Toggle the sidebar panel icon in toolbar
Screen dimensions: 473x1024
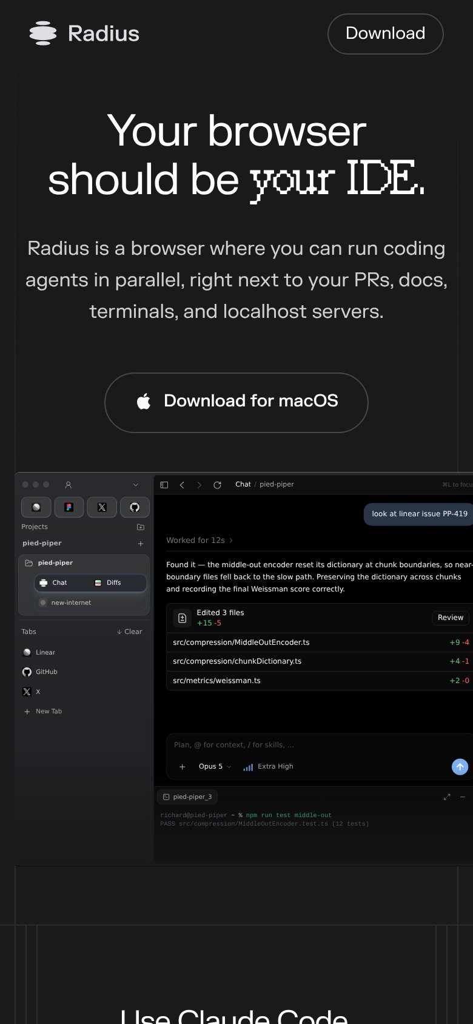coord(164,485)
